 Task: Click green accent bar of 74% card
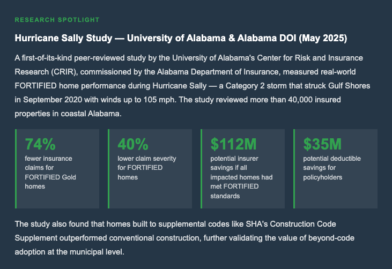point(16,168)
